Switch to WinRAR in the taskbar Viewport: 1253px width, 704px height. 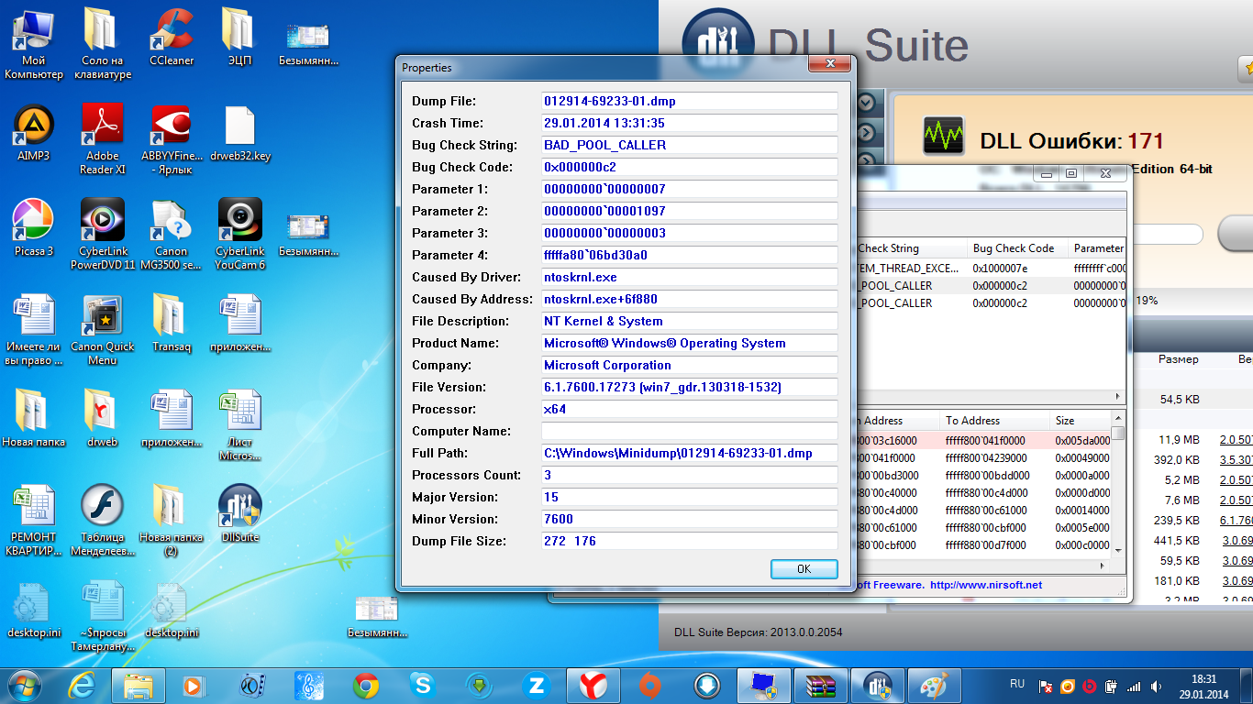click(x=822, y=685)
